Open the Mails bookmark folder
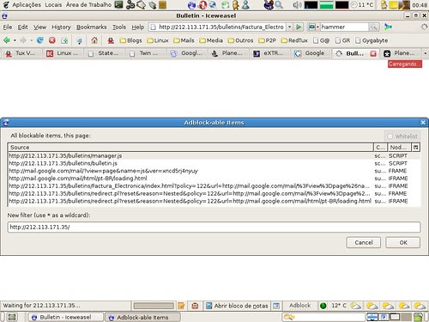The width and height of the screenshot is (429, 322). (184, 40)
